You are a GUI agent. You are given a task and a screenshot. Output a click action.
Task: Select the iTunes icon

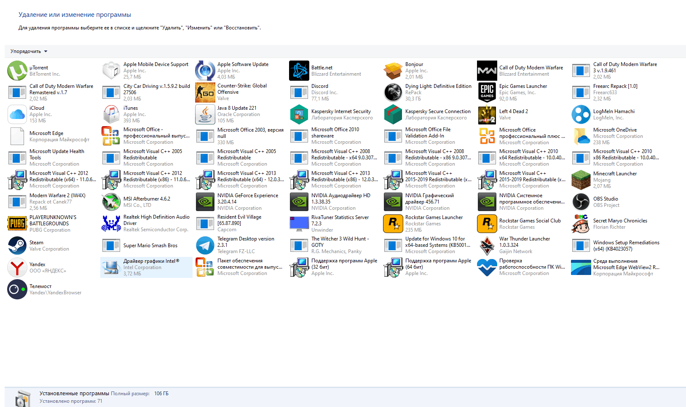tap(111, 114)
